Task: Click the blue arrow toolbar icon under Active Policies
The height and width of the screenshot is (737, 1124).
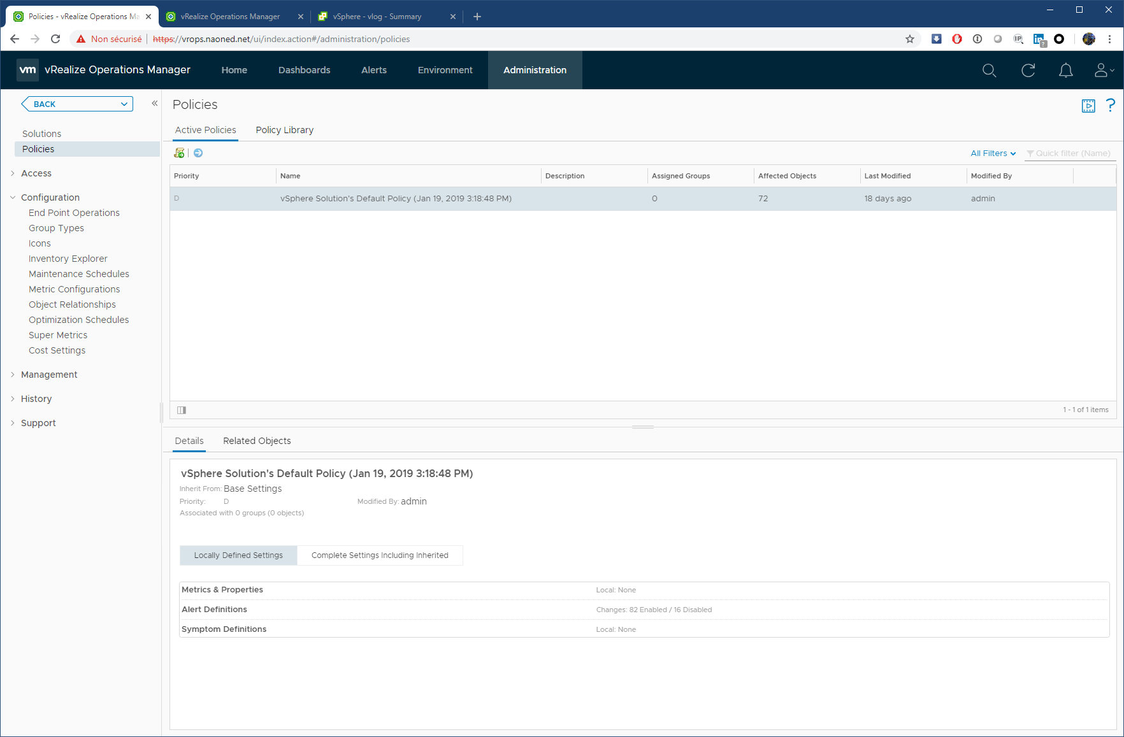Action: coord(198,153)
